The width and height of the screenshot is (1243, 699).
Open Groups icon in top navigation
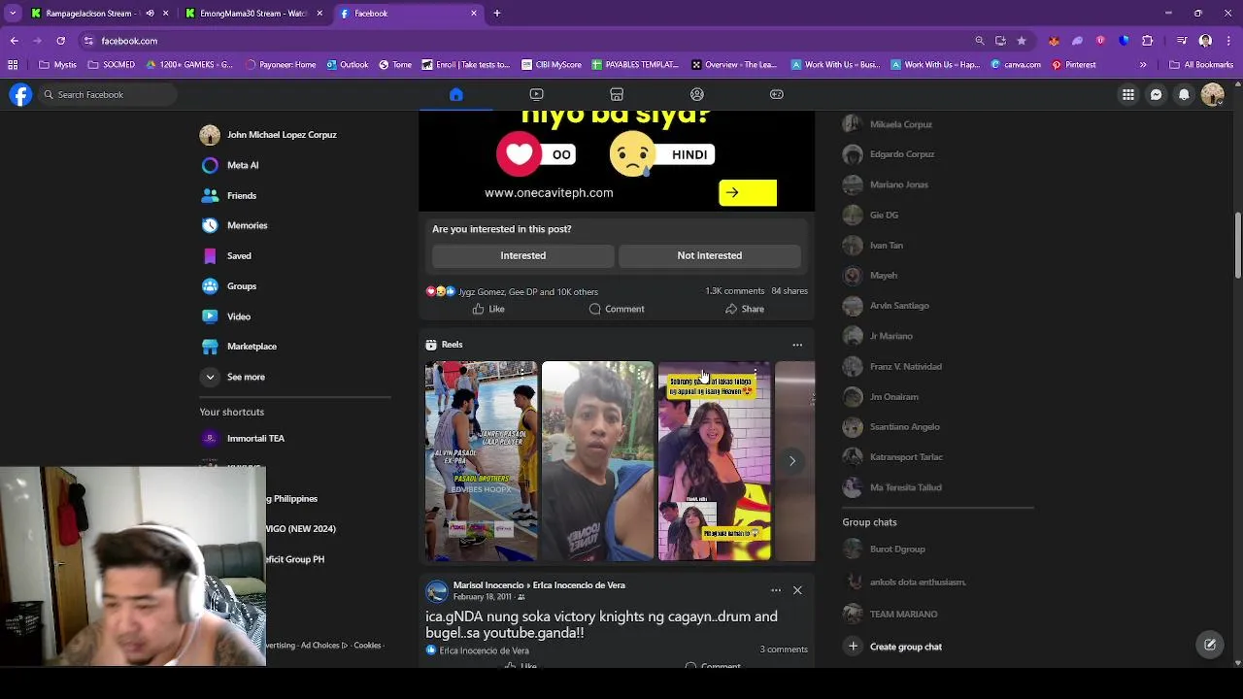pyautogui.click(x=696, y=94)
